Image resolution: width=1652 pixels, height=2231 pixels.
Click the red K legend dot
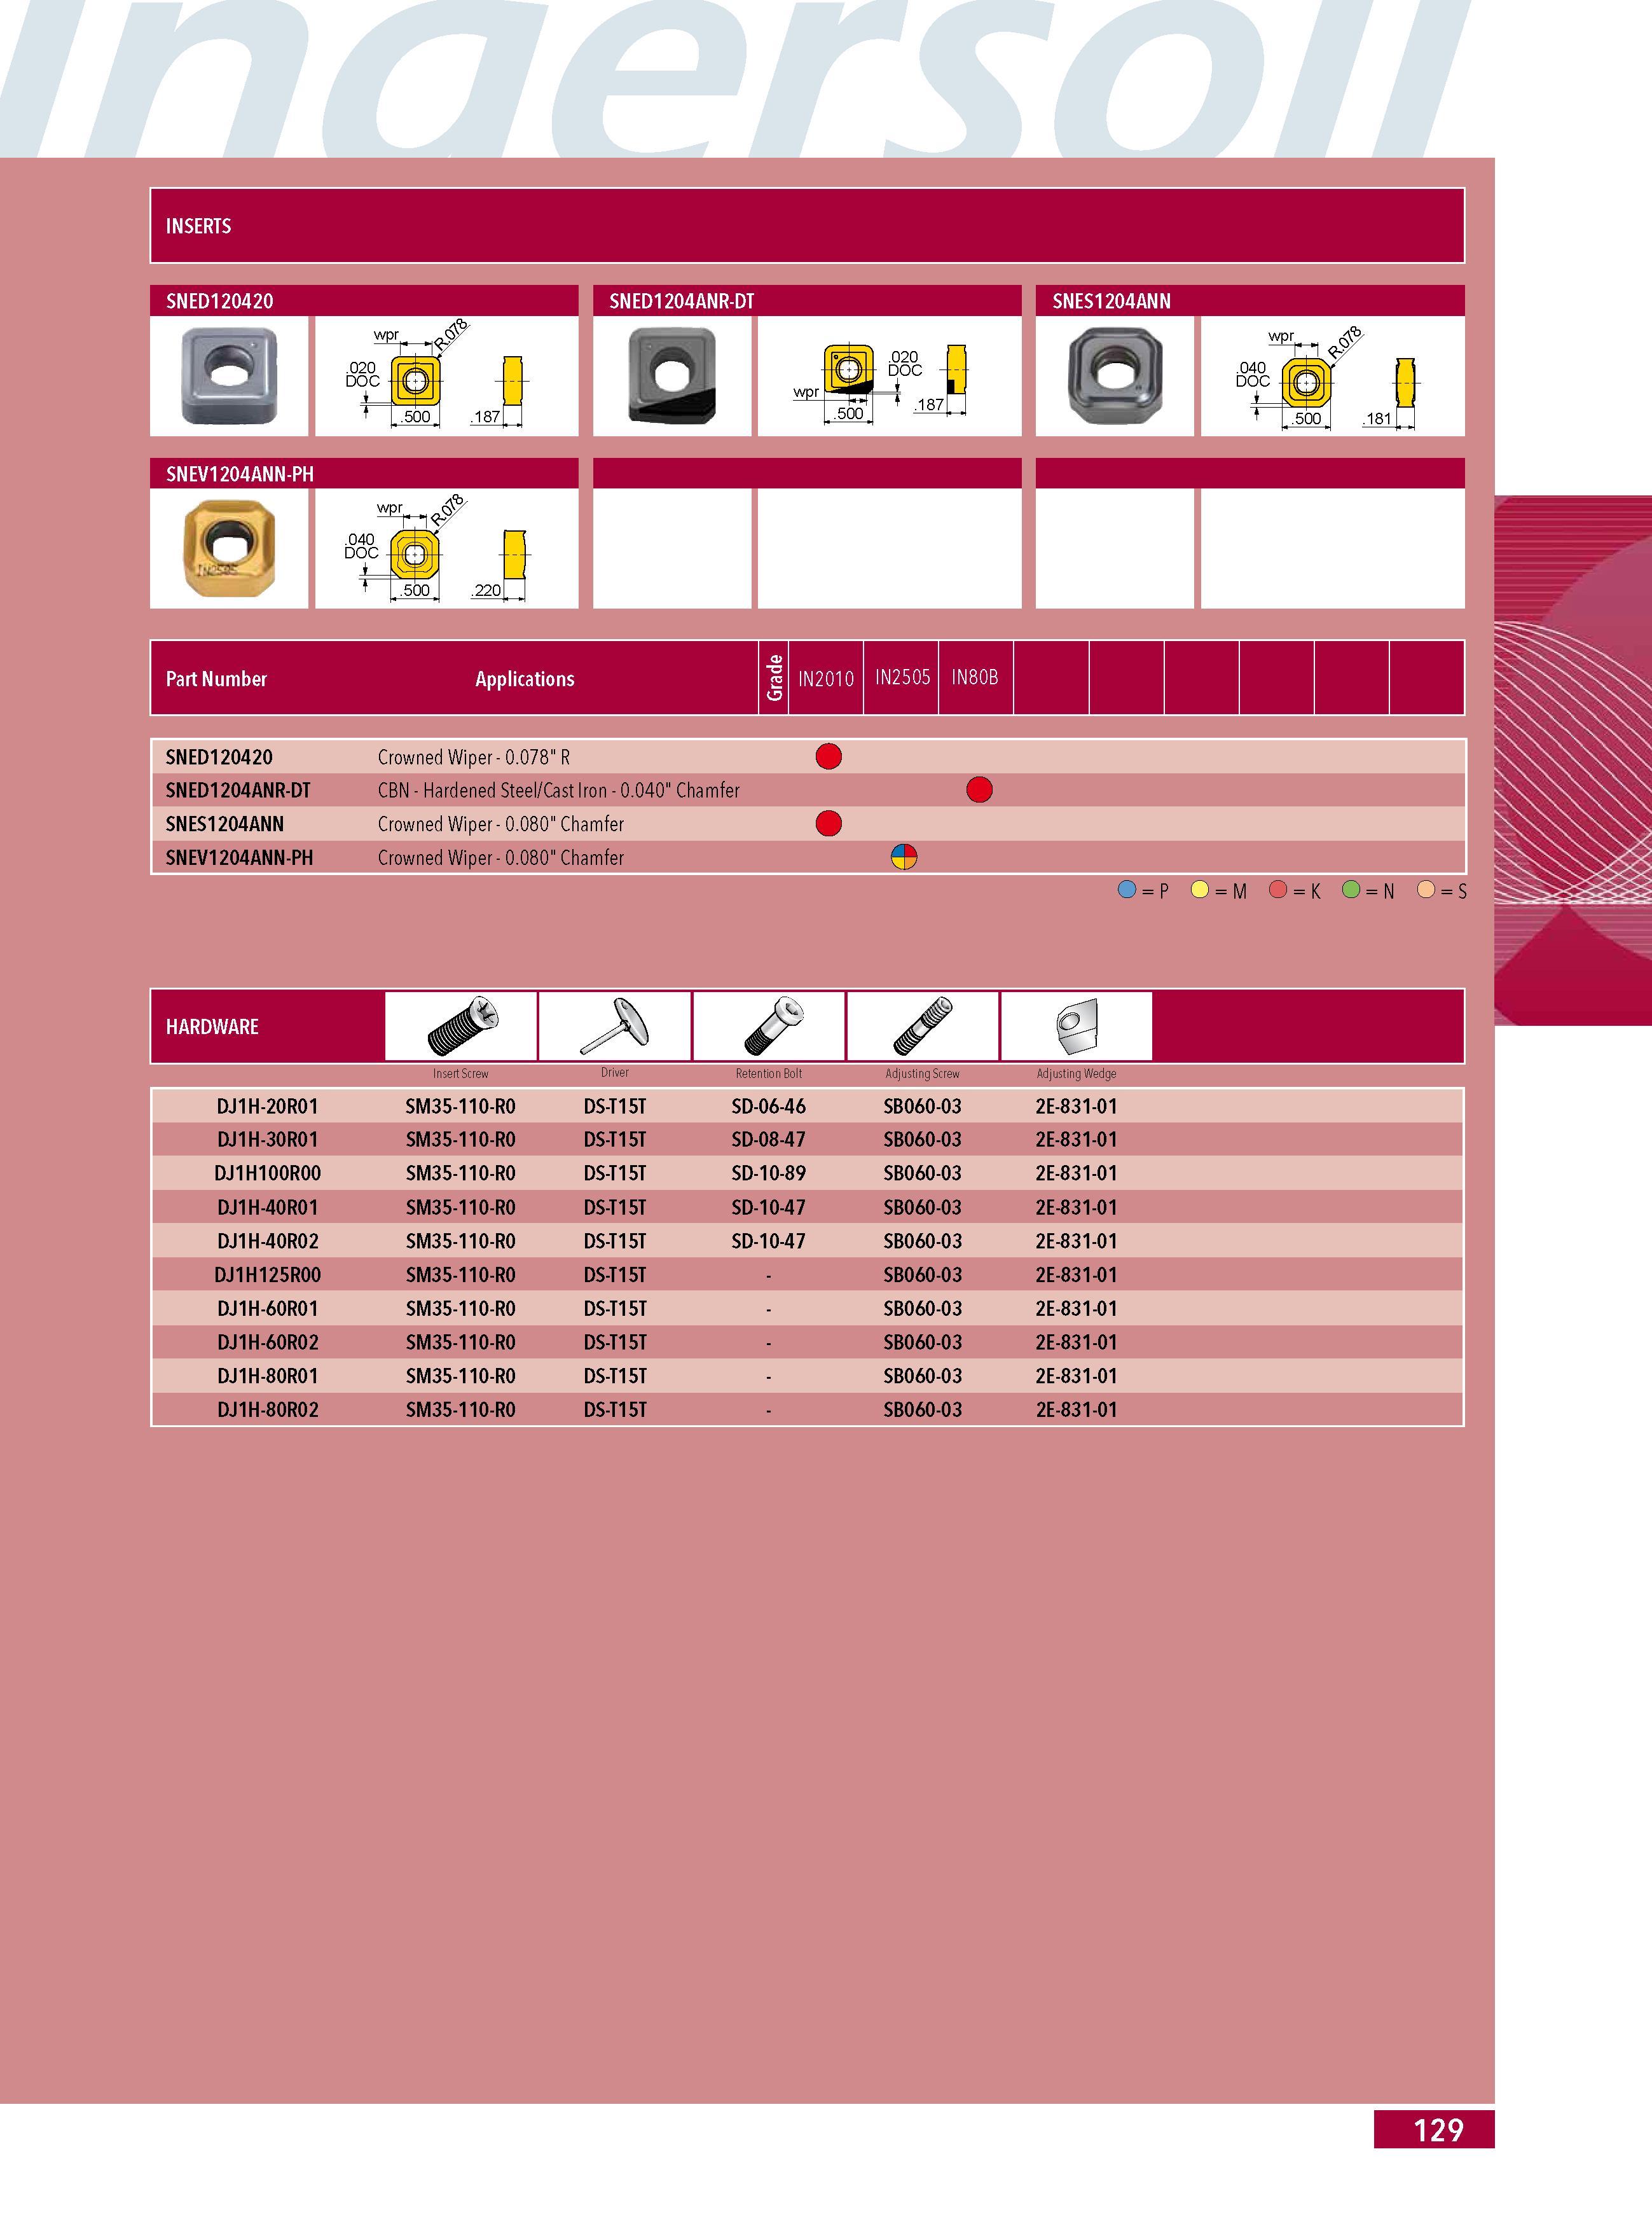[1277, 890]
